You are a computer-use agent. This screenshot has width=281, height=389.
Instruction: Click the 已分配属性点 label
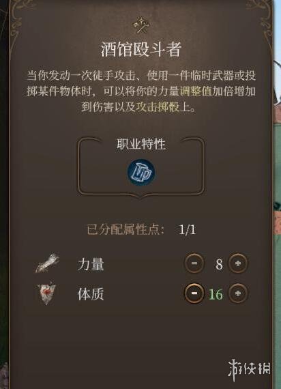(125, 229)
